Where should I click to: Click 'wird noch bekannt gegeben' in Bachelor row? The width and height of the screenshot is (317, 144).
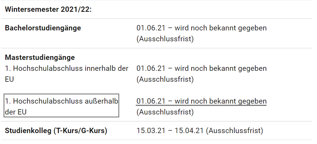220,28
